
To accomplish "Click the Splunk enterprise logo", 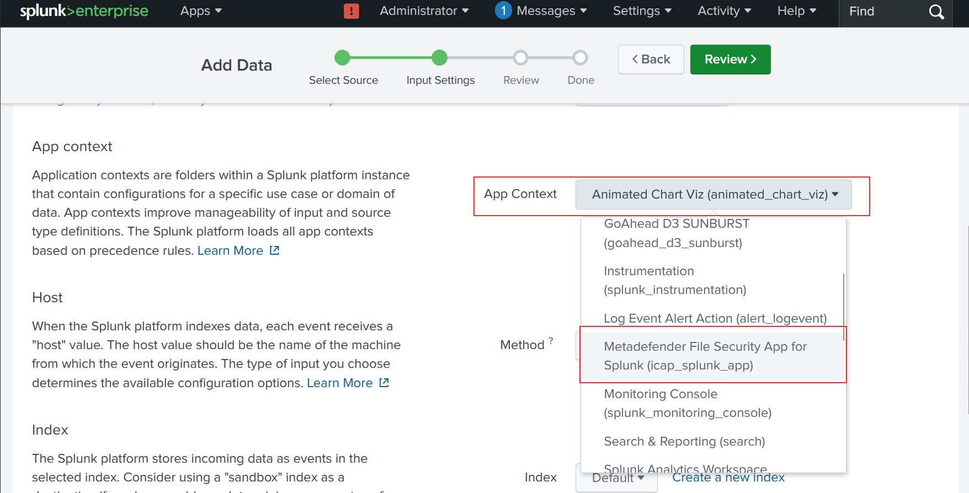I will 84,11.
